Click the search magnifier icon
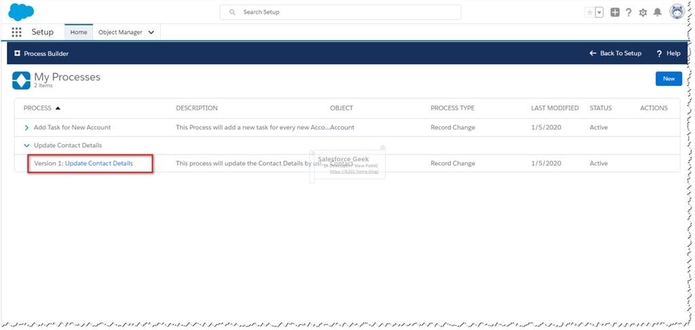Viewport: 695px width, 330px height. (x=232, y=12)
